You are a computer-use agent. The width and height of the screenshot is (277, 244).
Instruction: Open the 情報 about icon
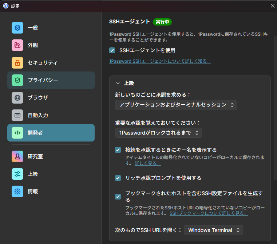point(17,191)
